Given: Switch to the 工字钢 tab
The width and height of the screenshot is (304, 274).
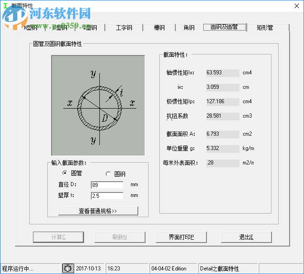Looking at the screenshot, I should (124, 27).
